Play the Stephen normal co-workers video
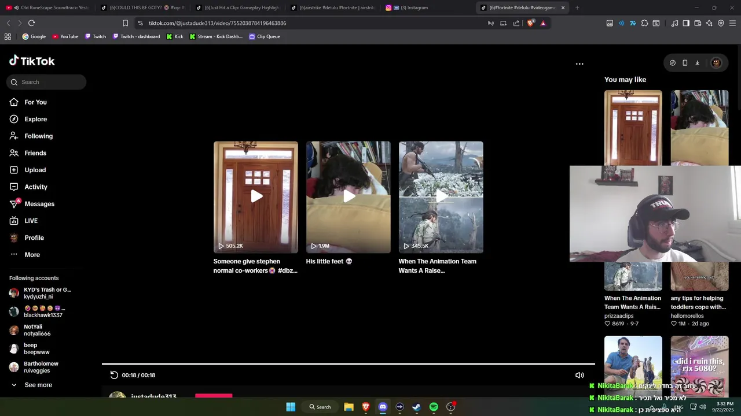The height and width of the screenshot is (416, 741). point(256,197)
